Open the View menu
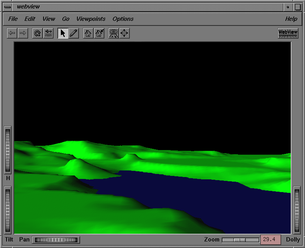This screenshot has height=248, width=305. point(49,19)
